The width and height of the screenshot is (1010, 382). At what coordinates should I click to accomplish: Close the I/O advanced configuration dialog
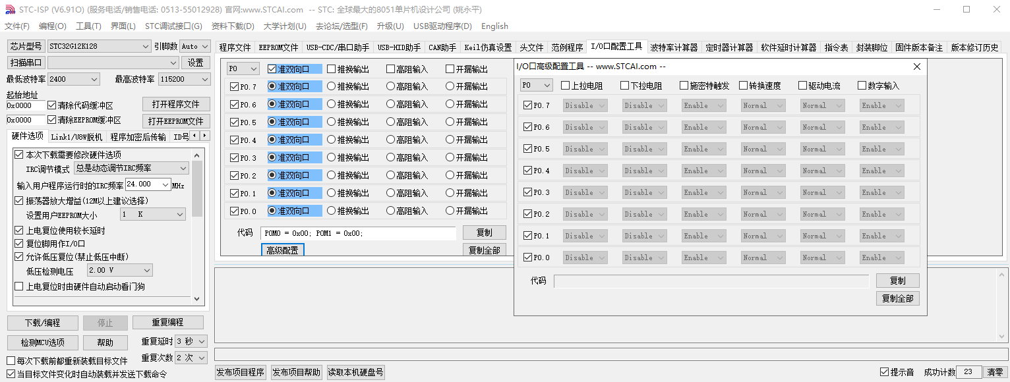[916, 67]
